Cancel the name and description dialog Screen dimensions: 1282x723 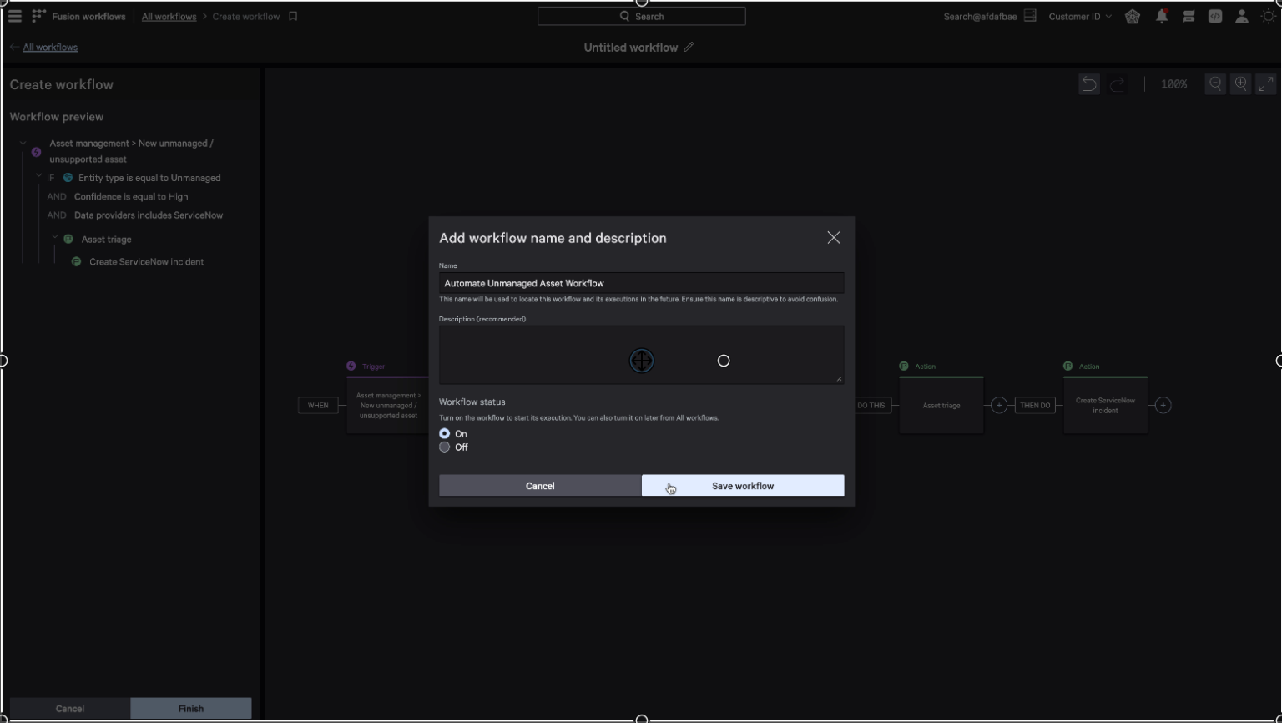[540, 486]
